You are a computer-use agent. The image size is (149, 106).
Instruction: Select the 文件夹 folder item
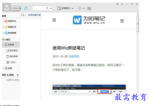click(11, 44)
